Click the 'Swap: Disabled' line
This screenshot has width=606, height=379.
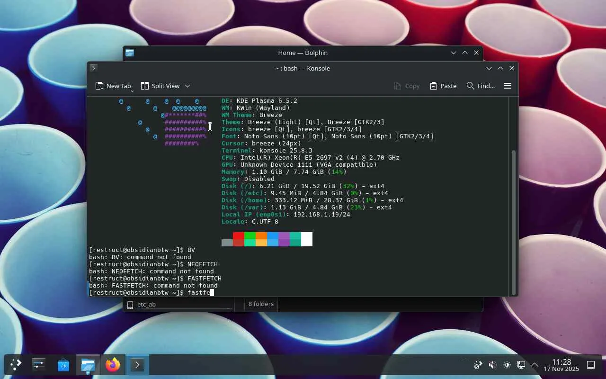point(248,179)
